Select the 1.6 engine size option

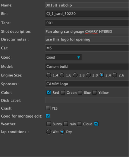click(x=62, y=75)
